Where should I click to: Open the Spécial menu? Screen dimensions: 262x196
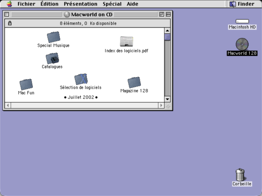(x=112, y=4)
